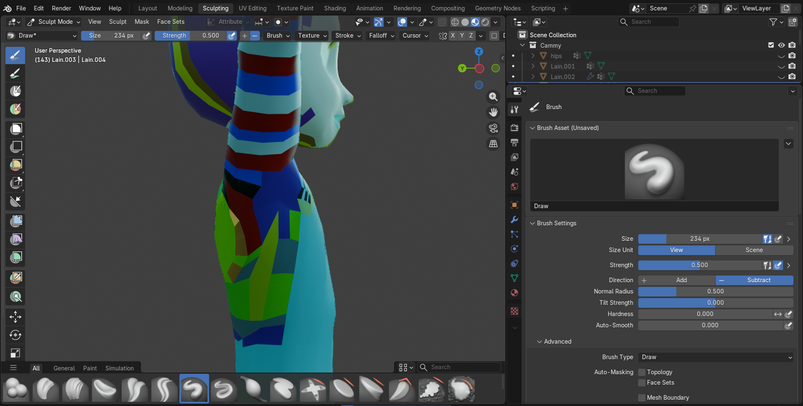Toggle the camera view icon
Image resolution: width=803 pixels, height=406 pixels.
pos(494,128)
